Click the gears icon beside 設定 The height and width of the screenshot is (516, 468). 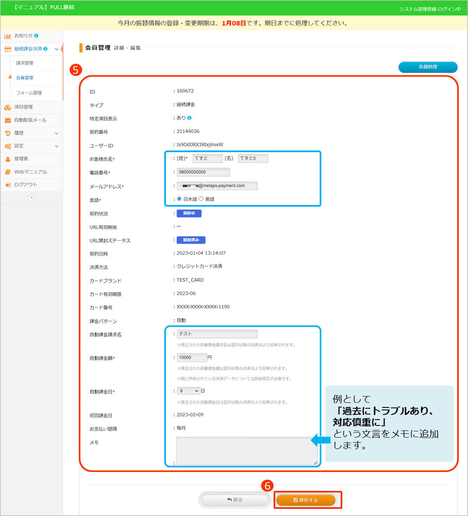point(8,146)
